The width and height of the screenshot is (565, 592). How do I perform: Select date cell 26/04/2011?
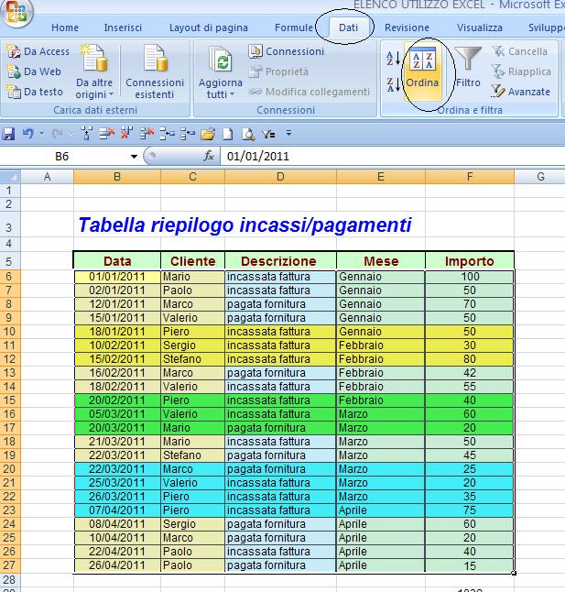pyautogui.click(x=117, y=565)
